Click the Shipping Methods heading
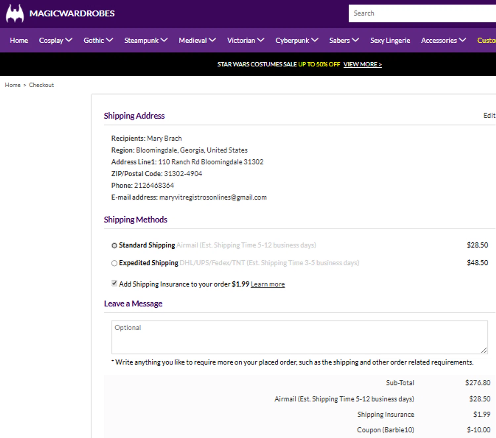The height and width of the screenshot is (438, 496). click(x=136, y=219)
